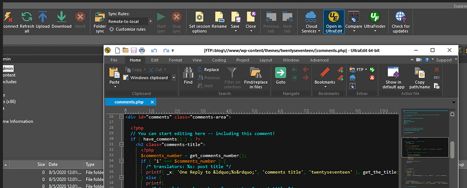
Task: Open the Format ribbon tab
Action: pyautogui.click(x=176, y=60)
